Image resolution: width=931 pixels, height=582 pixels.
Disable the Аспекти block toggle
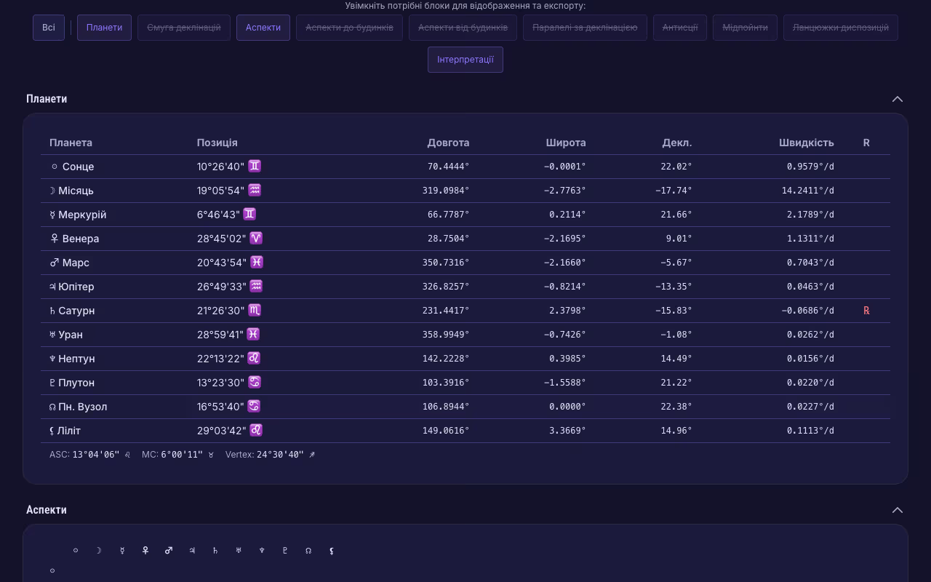pos(263,28)
